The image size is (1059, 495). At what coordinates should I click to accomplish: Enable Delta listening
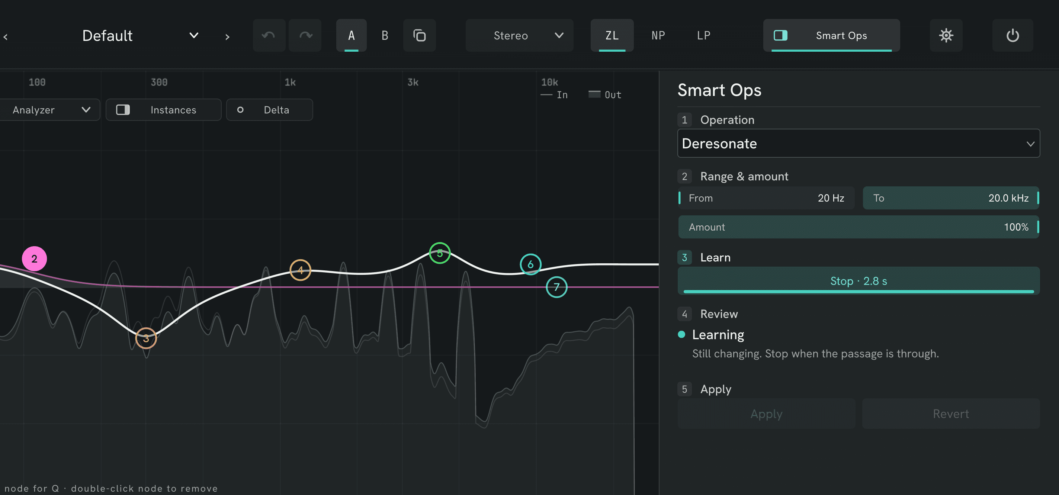point(269,110)
